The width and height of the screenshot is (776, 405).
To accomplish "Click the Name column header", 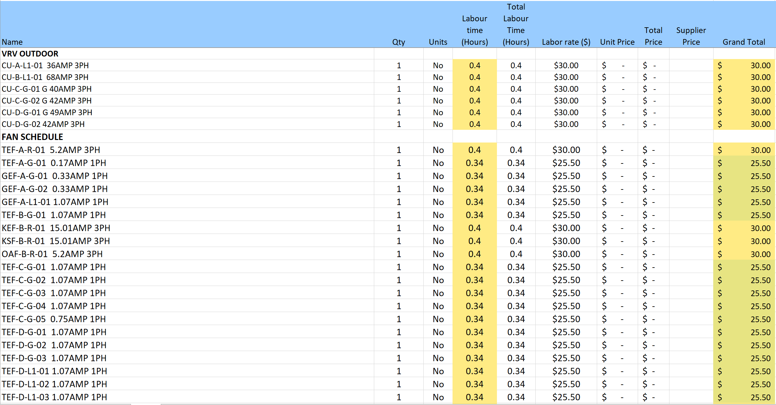I will coord(12,42).
